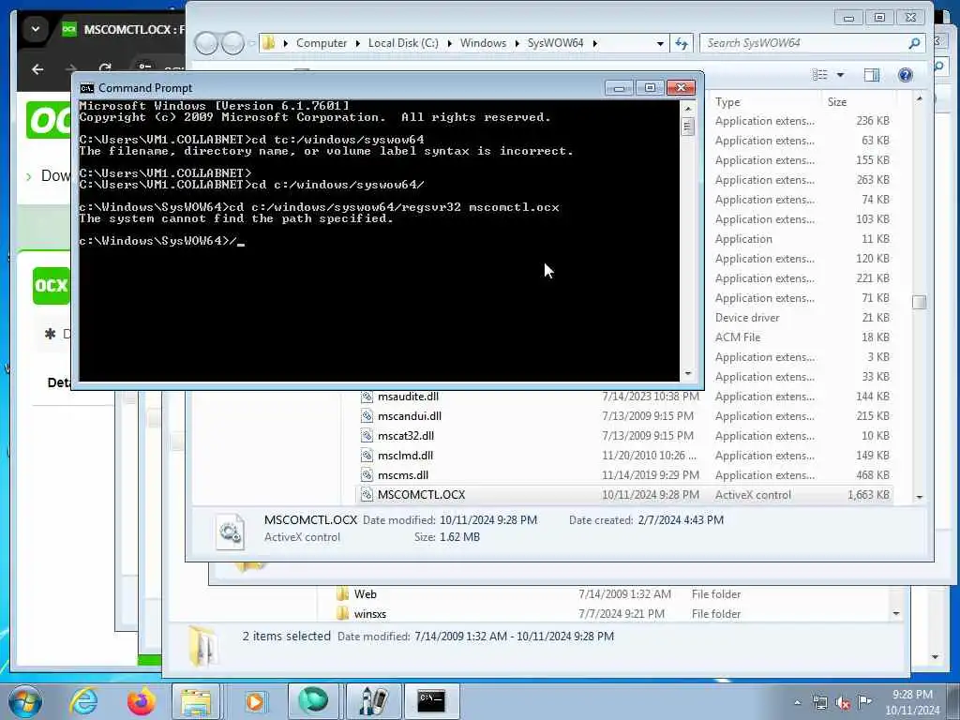Screen dimensions: 960x720
Task: Select Local Disk (C:) in breadcrumb
Action: (x=403, y=43)
